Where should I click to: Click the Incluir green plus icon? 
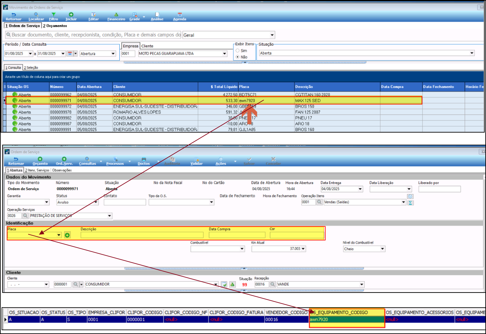pyautogui.click(x=71, y=15)
